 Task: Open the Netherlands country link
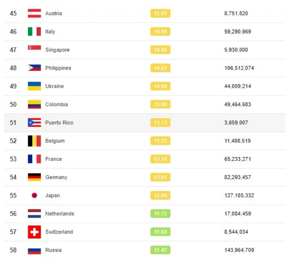point(60,214)
